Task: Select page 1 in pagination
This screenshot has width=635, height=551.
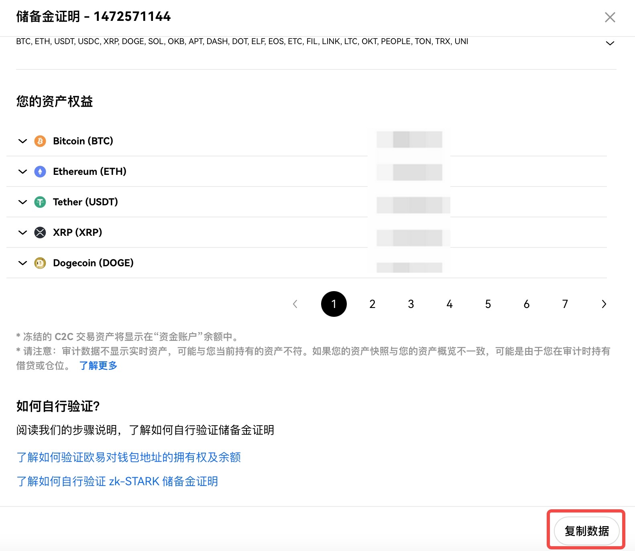Action: pyautogui.click(x=334, y=304)
